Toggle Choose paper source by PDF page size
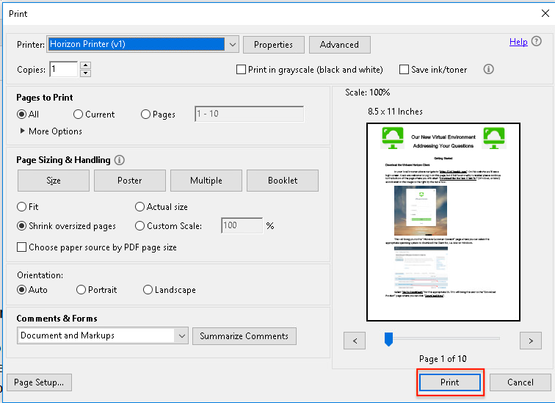The image size is (555, 403). [x=22, y=247]
